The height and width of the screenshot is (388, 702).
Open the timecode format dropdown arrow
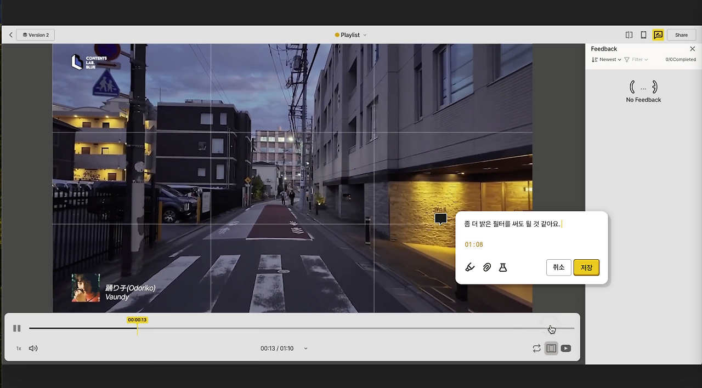[305, 349]
